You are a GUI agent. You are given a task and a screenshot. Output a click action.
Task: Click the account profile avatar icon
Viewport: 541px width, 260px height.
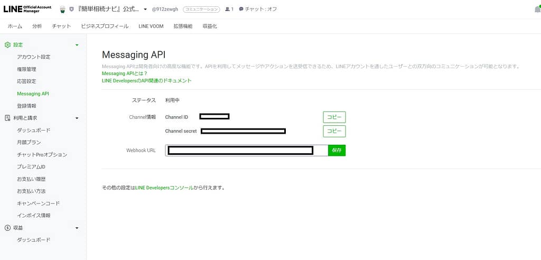(x=62, y=9)
